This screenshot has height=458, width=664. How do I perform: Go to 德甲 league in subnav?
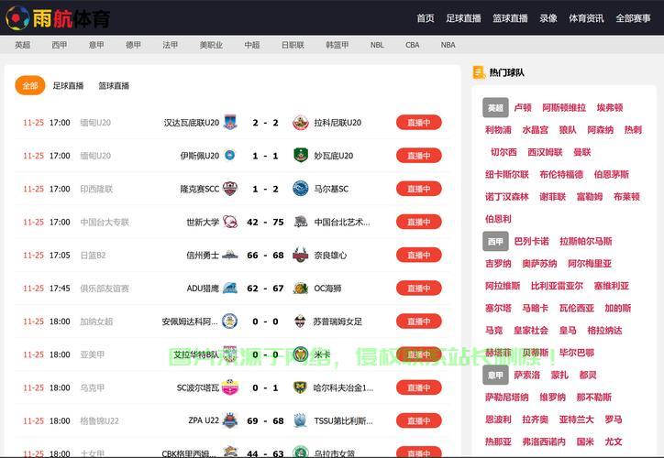pyautogui.click(x=133, y=45)
